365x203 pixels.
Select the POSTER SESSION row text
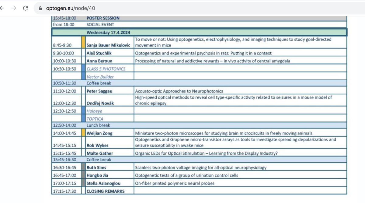(x=103, y=18)
